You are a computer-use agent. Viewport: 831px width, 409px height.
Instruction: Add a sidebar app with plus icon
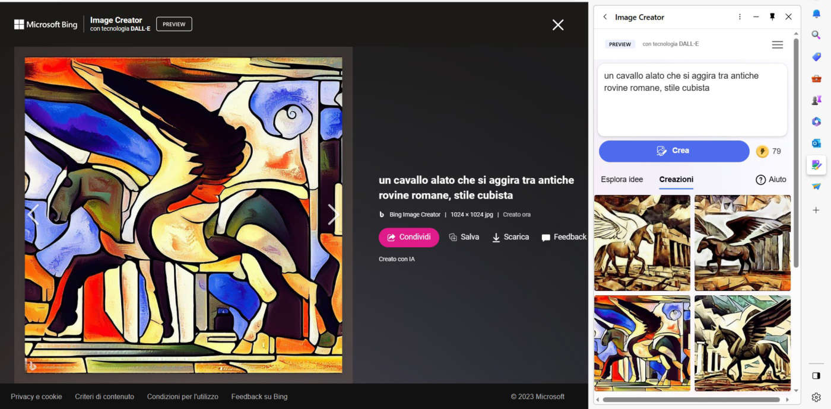coord(816,210)
